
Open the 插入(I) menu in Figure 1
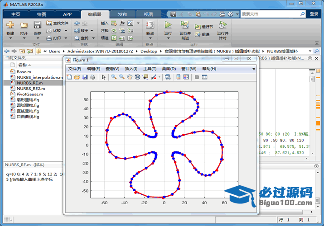pyautogui.click(x=131, y=69)
